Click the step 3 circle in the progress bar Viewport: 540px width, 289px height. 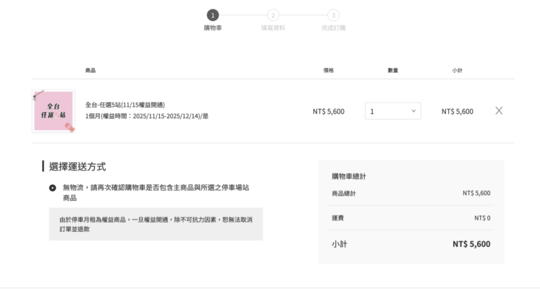coord(333,14)
